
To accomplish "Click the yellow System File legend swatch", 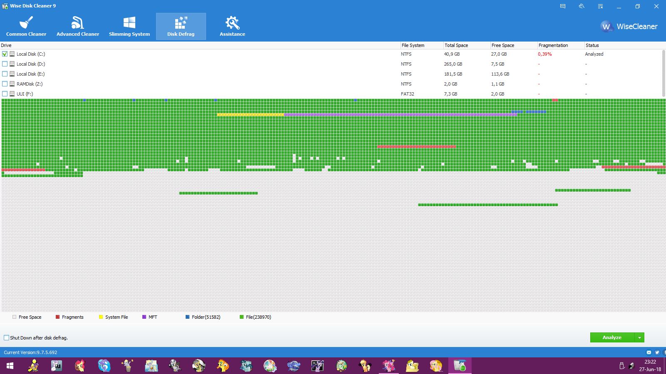I will pos(101,317).
